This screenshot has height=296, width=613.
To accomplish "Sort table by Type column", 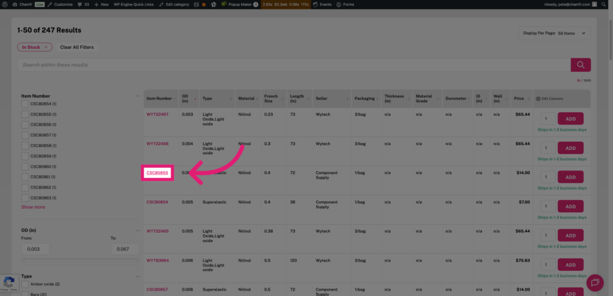I will [x=217, y=99].
